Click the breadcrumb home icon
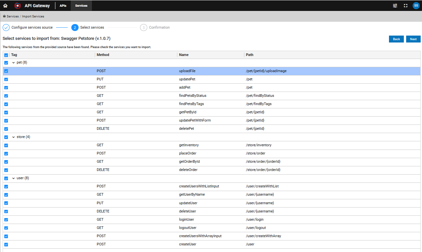422x252 pixels. tap(4, 16)
